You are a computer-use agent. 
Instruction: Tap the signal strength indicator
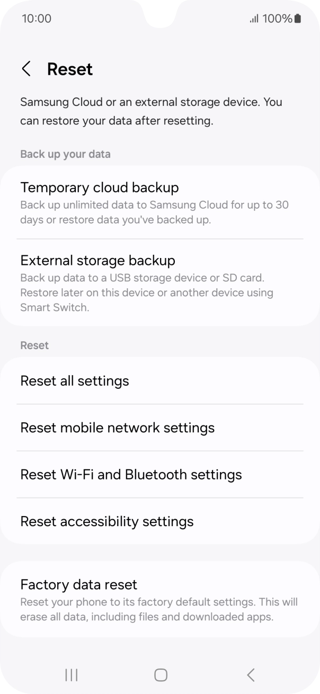[254, 18]
